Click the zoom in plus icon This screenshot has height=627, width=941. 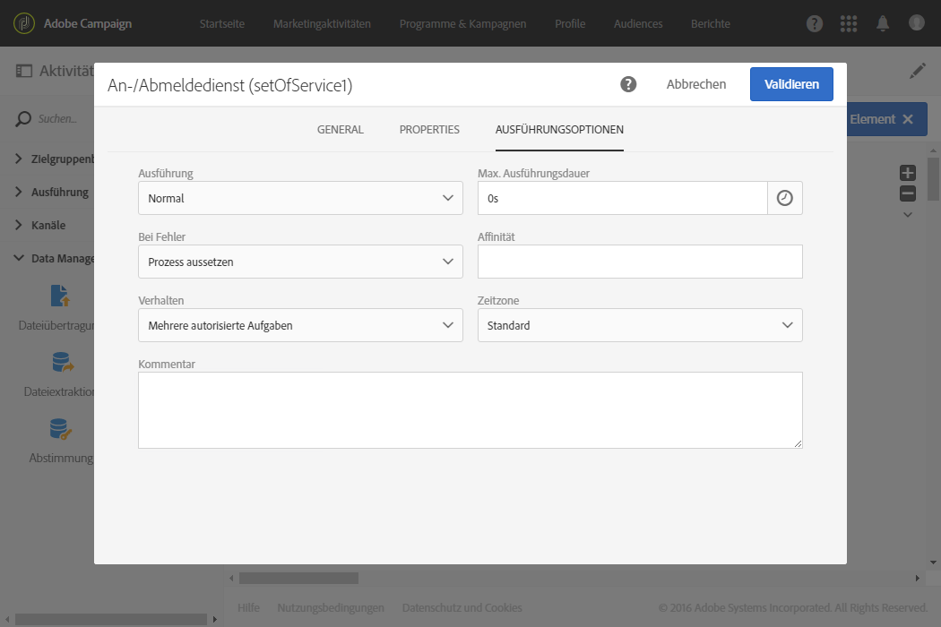click(x=908, y=173)
